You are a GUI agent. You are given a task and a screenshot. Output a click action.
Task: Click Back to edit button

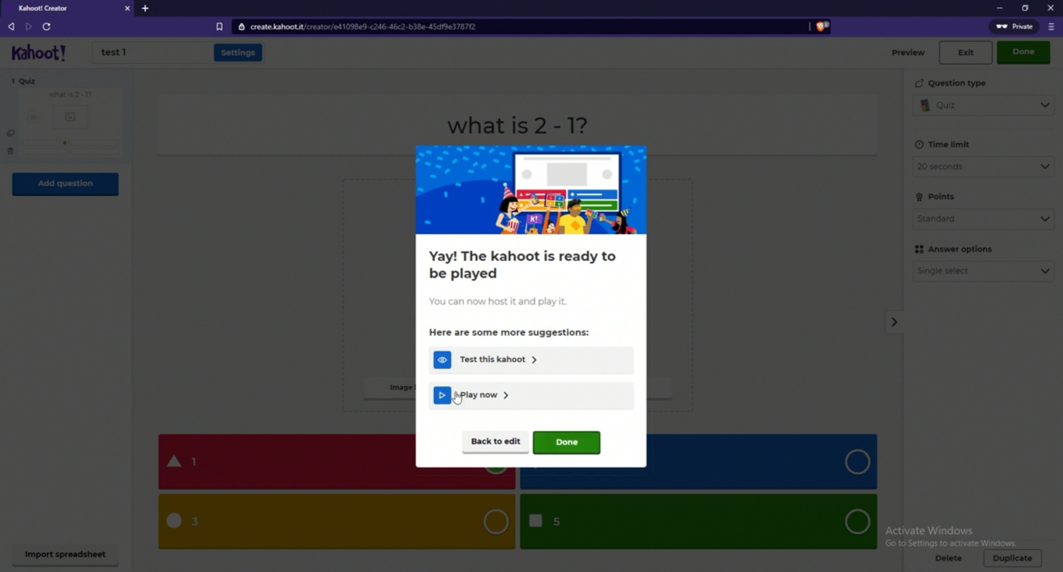[495, 441]
